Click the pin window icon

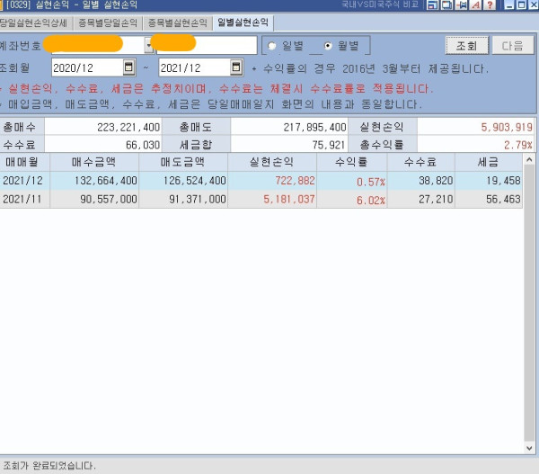click(462, 4)
